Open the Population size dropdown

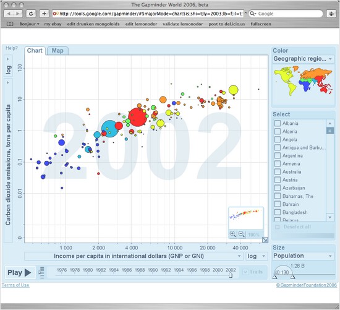(x=303, y=256)
